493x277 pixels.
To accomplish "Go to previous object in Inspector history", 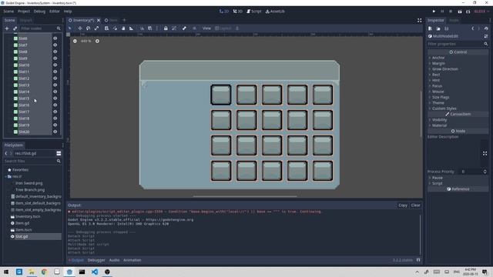I will coord(472,28).
